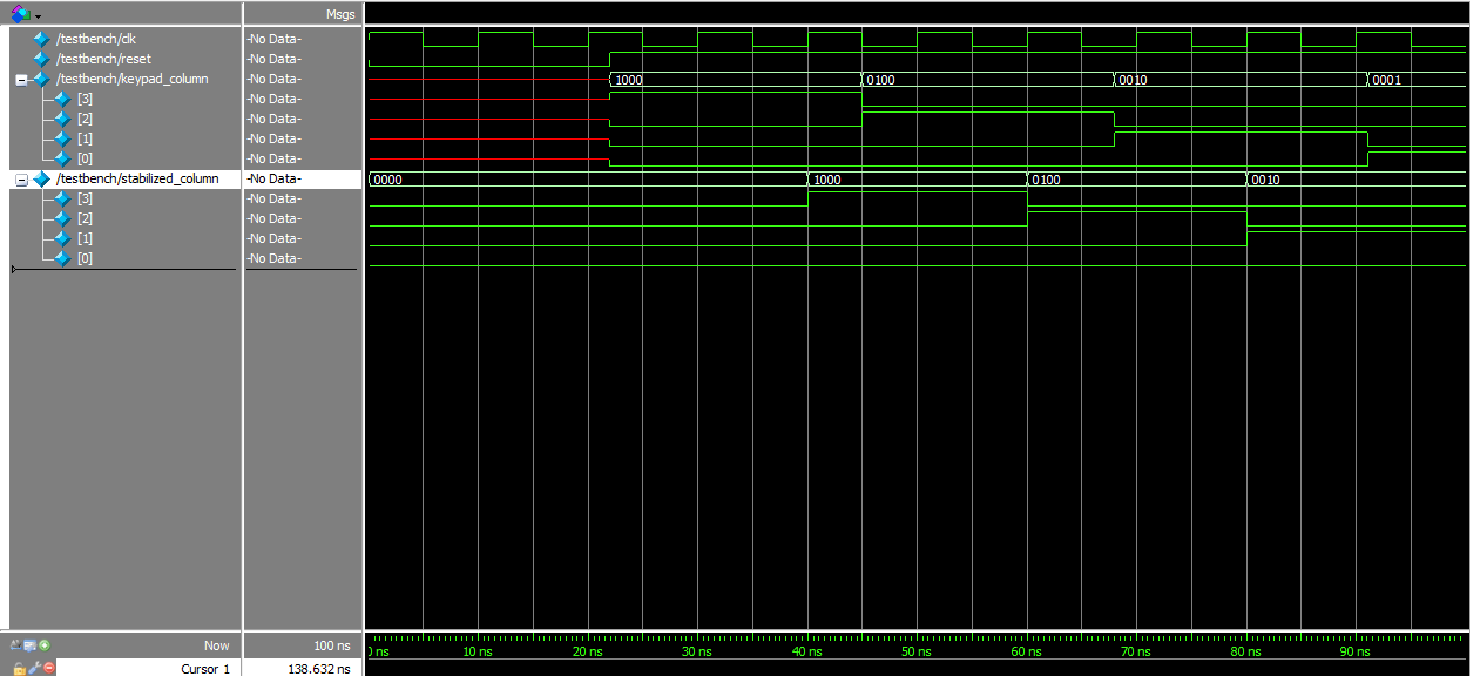This screenshot has width=1470, height=676.
Task: Select the /testbench/reset signal
Action: click(x=103, y=59)
